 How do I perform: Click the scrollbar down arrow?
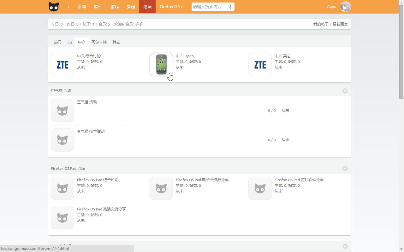pos(401,249)
